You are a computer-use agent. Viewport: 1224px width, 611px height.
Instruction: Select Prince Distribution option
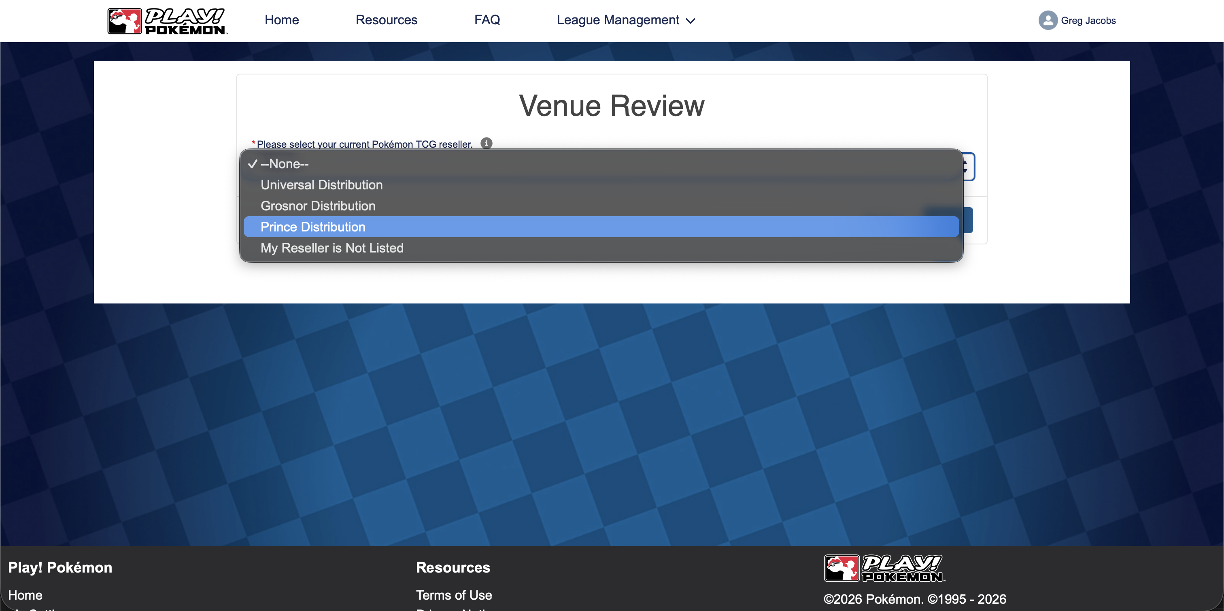pos(312,227)
